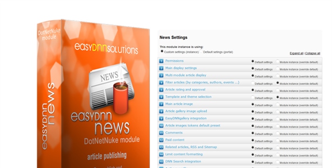Click number 5 icon beside Article rating and approval
Image resolution: width=332 pixels, height=168 pixels.
click(x=161, y=90)
